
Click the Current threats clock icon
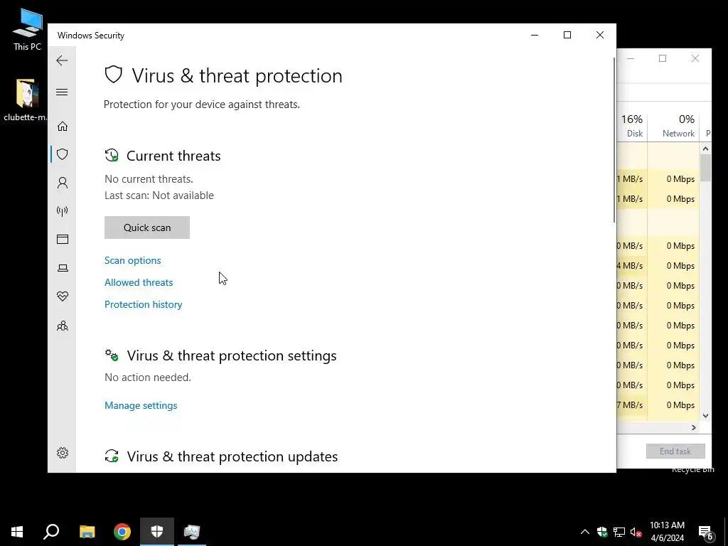click(112, 156)
